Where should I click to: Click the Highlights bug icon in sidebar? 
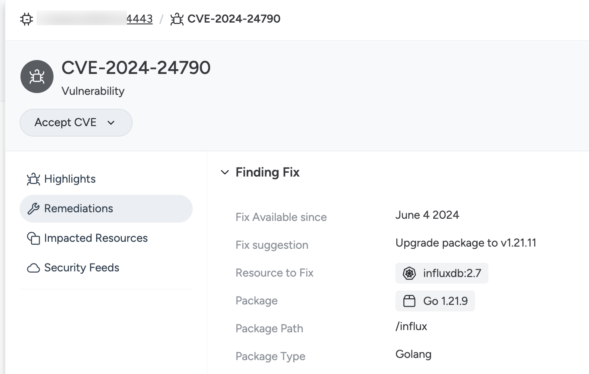(x=33, y=179)
